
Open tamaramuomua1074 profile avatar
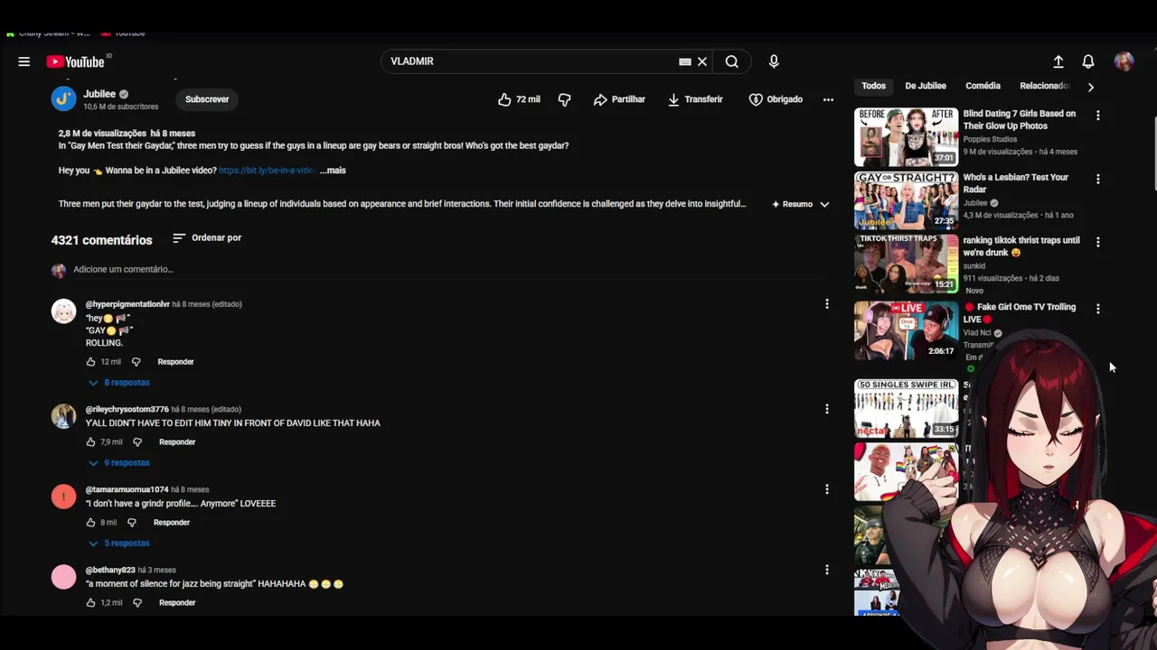(x=63, y=497)
